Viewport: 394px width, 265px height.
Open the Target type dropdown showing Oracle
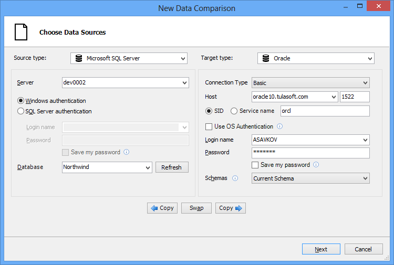(316, 58)
